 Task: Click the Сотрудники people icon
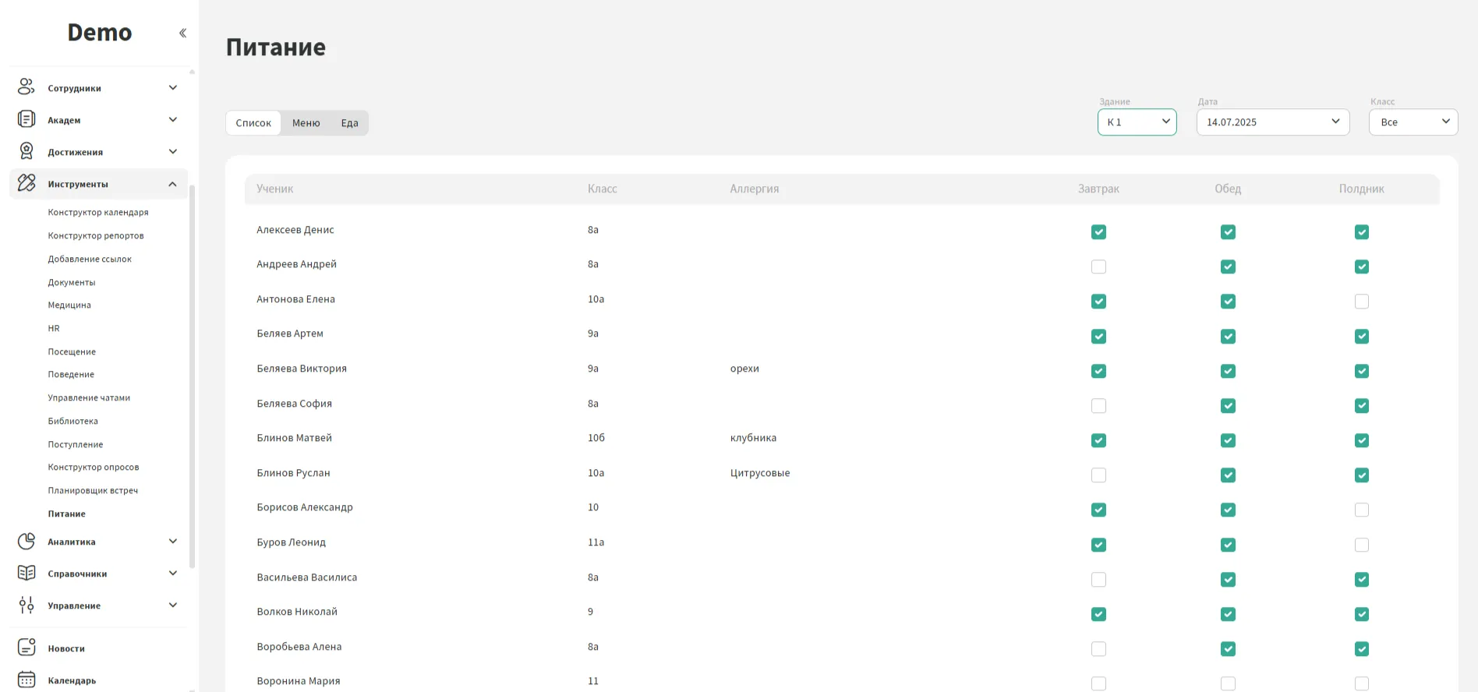tap(27, 86)
